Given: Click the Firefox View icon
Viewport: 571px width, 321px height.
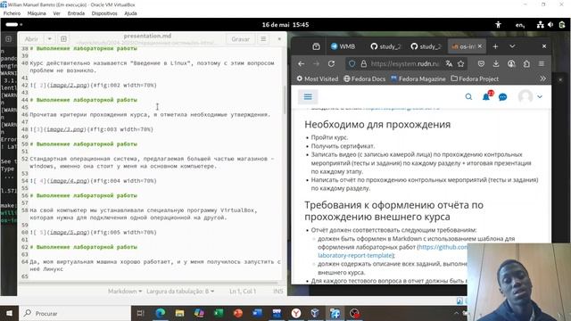Looking at the screenshot, I should tap(316, 46).
